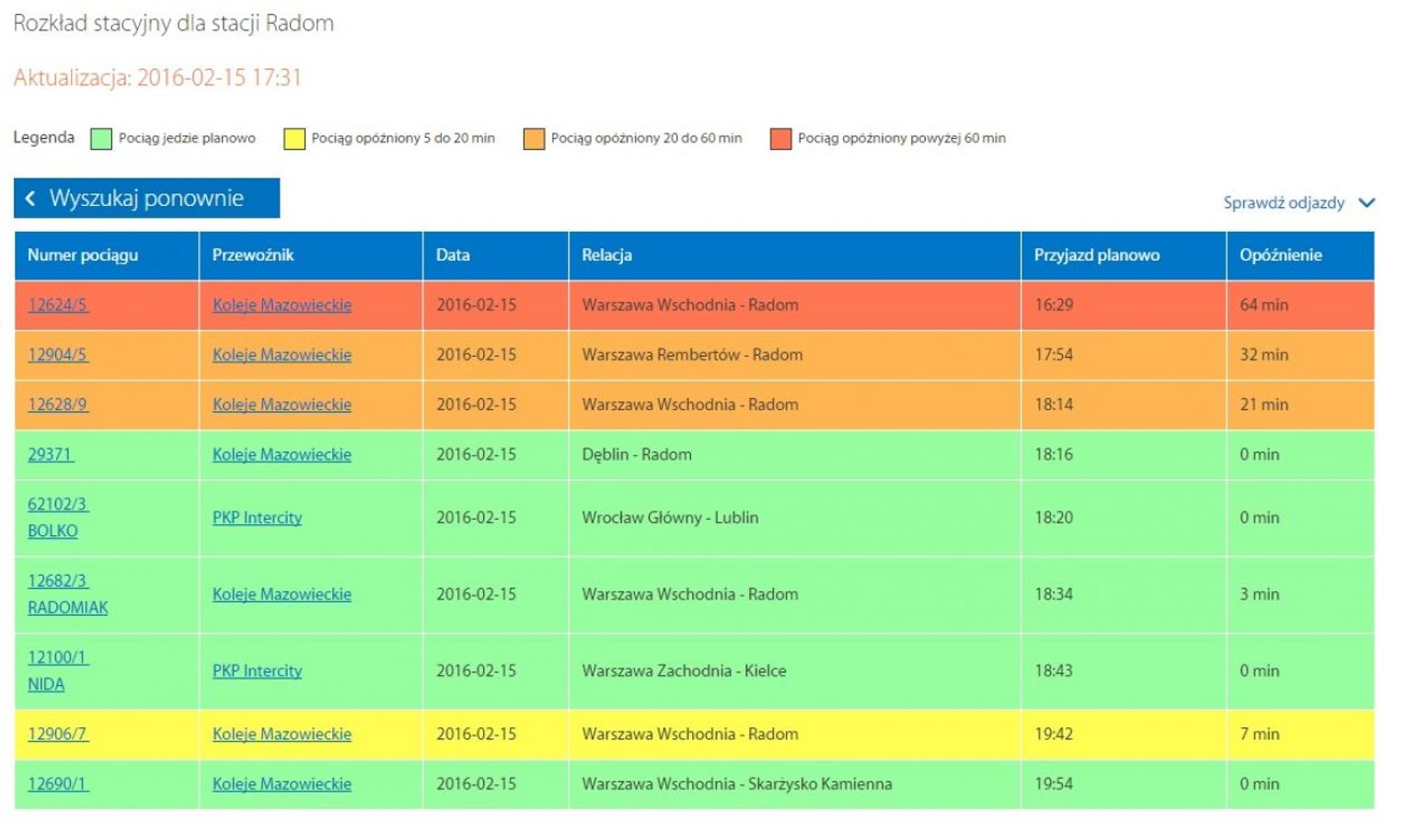This screenshot has width=1408, height=835.
Task: Open train 12682/3 RADOMIAK link
Action: pyautogui.click(x=67, y=594)
